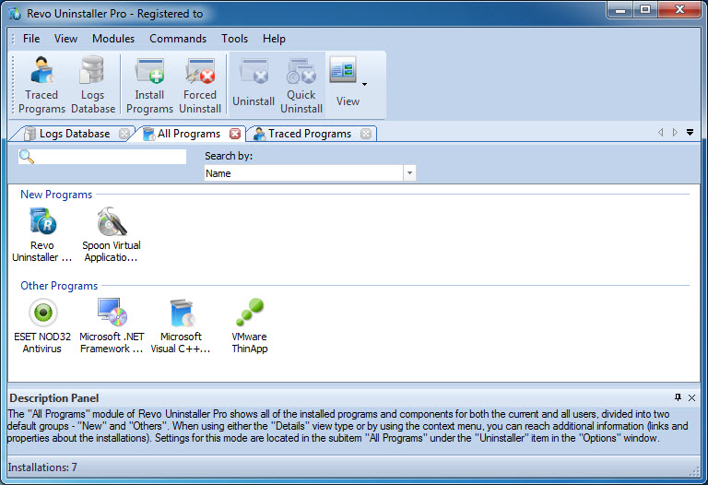Switch to the All Programs tab

point(189,134)
